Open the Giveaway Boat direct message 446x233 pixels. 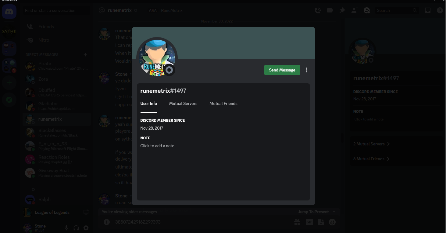click(x=57, y=173)
